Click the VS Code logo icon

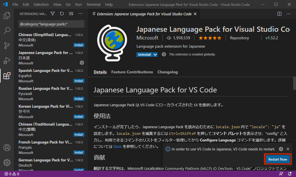[5, 4]
